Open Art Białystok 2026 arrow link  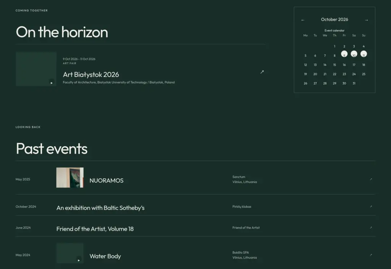pos(262,72)
